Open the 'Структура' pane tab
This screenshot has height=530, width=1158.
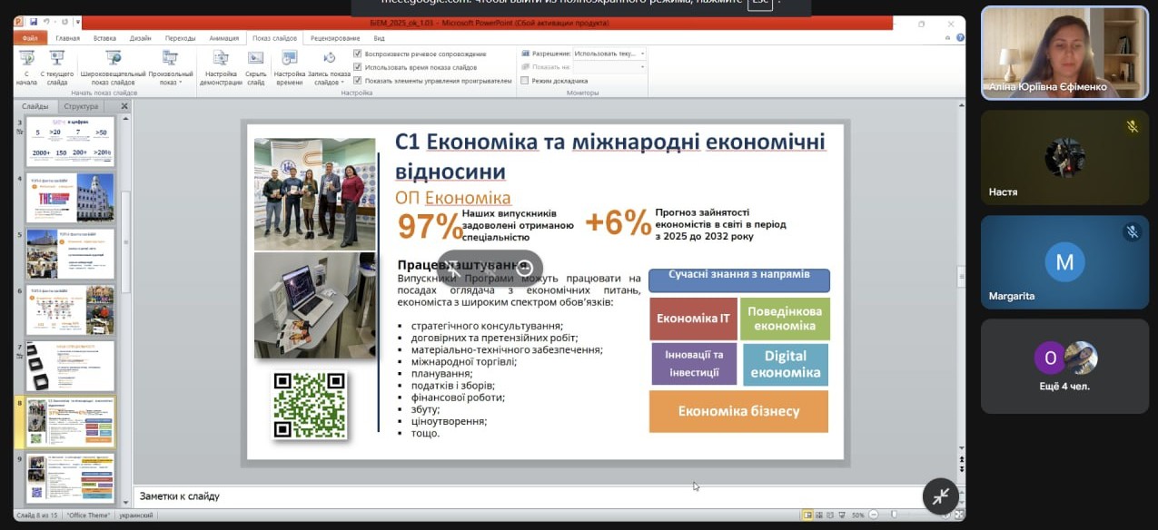(81, 106)
